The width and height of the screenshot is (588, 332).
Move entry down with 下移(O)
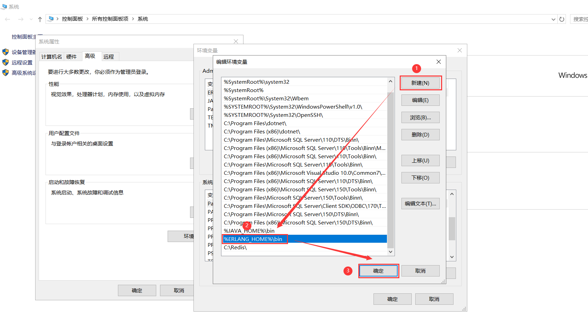click(x=420, y=178)
